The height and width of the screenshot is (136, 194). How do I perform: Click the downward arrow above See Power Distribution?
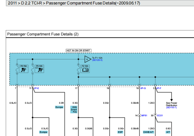tap(172, 100)
